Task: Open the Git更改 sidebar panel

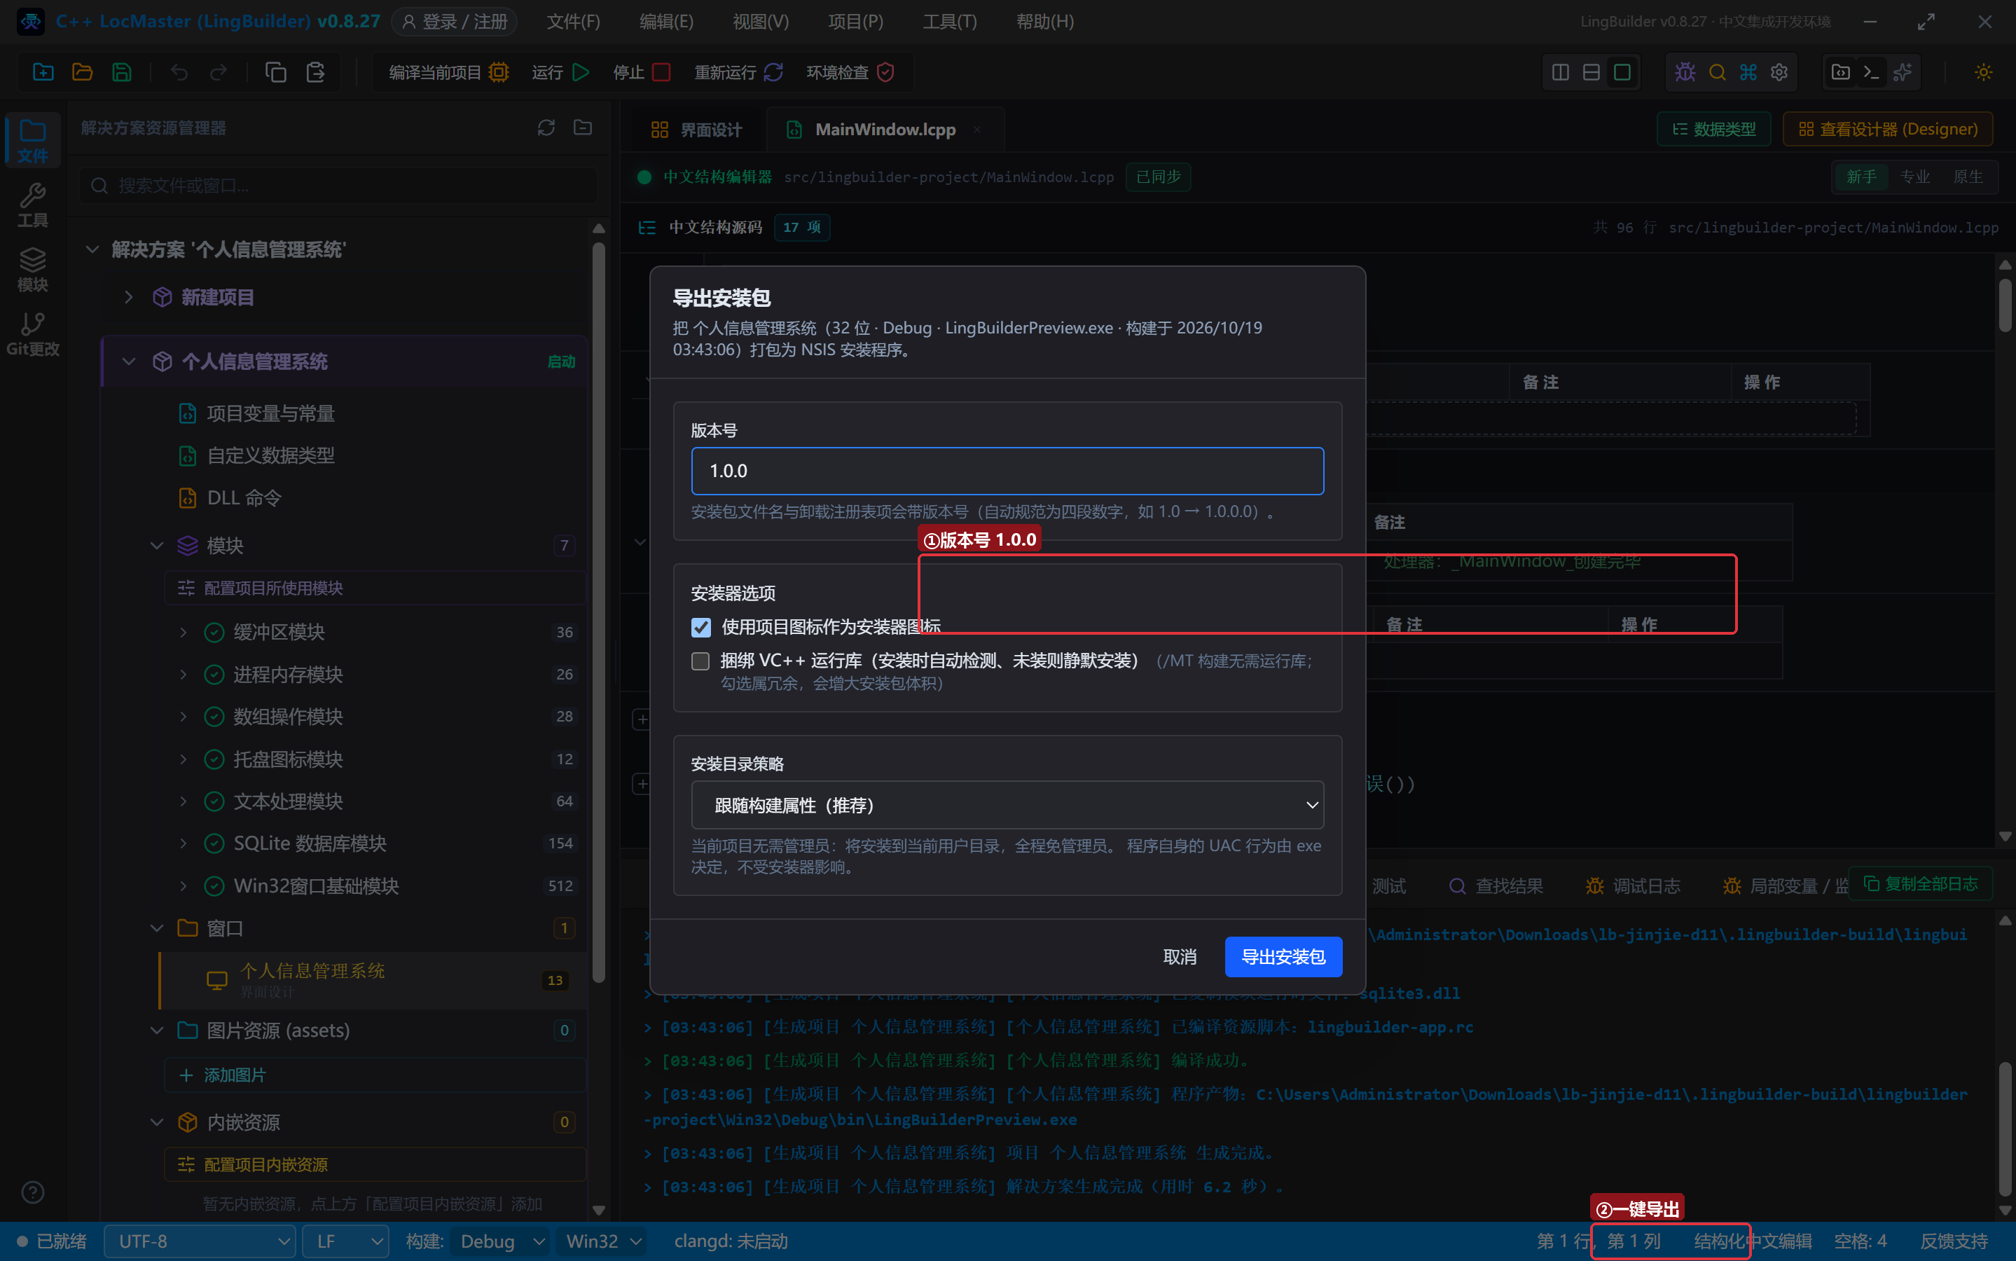Action: [x=32, y=334]
